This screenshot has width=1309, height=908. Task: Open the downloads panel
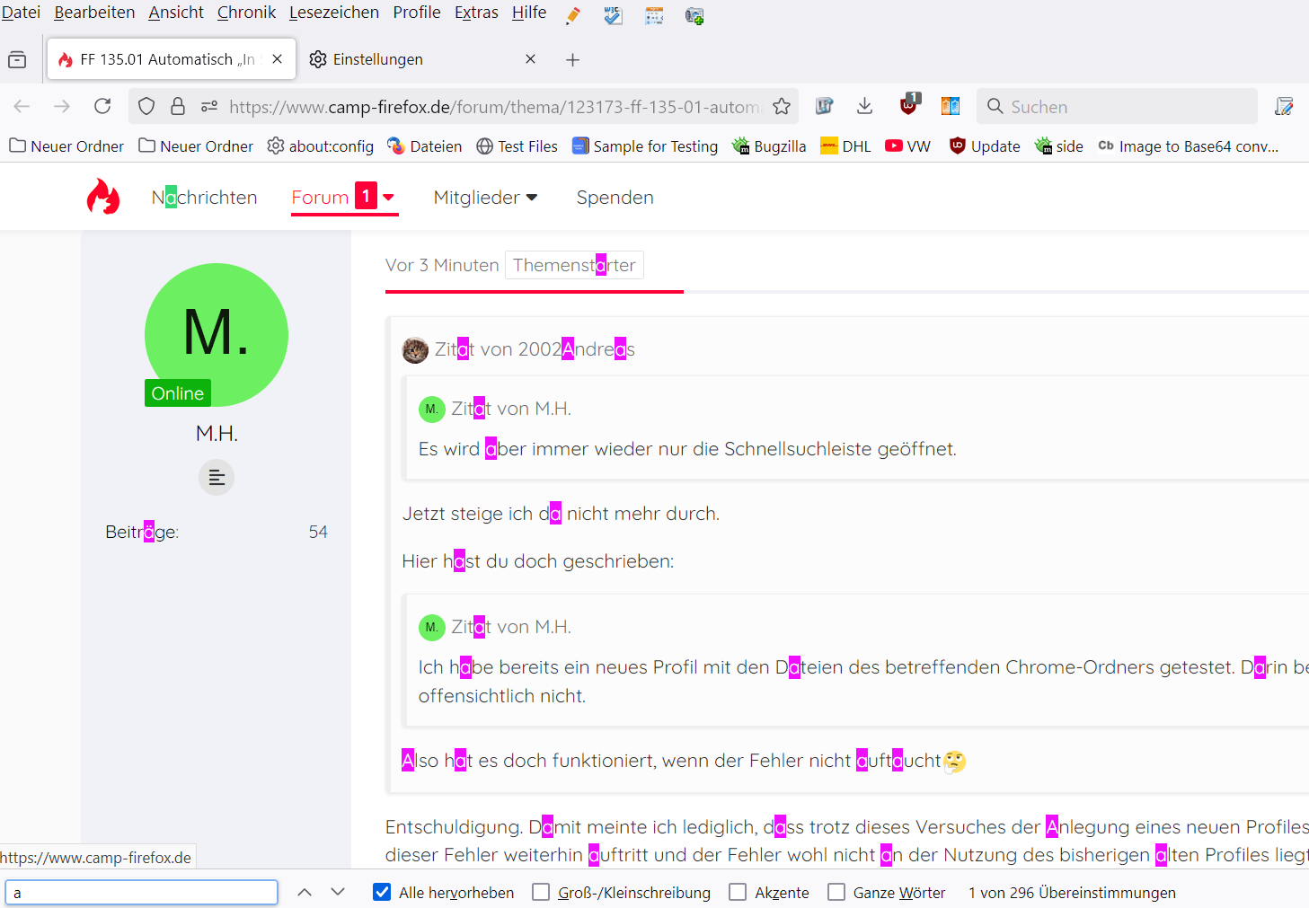coord(865,106)
